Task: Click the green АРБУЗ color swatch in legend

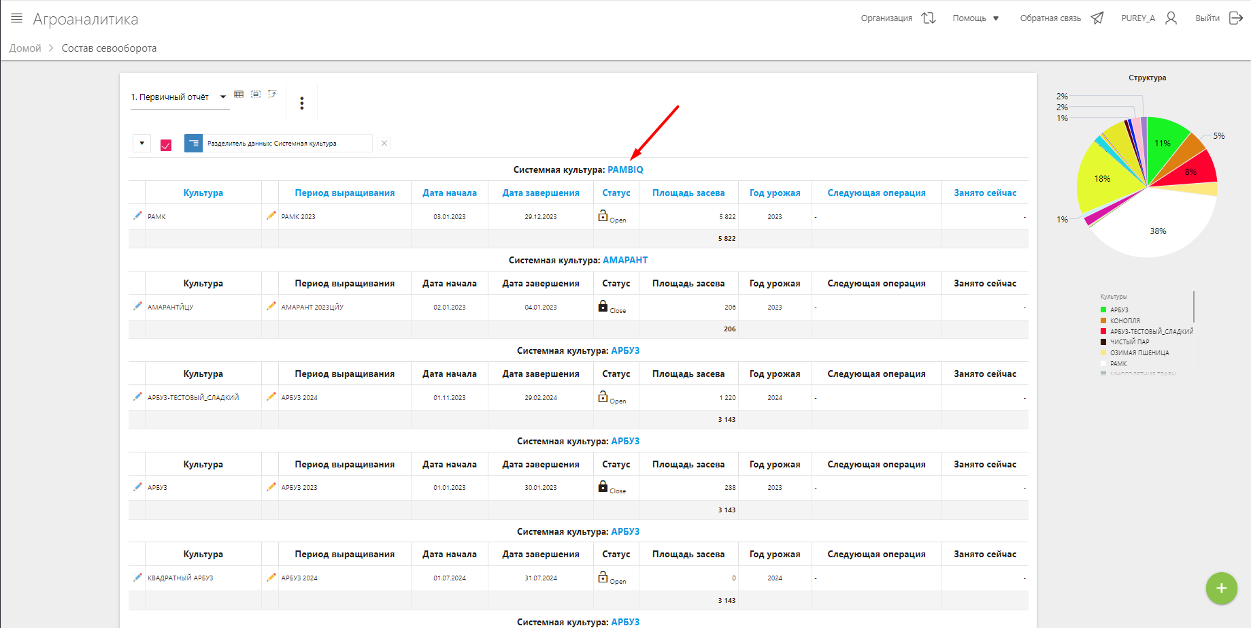Action: [1103, 310]
